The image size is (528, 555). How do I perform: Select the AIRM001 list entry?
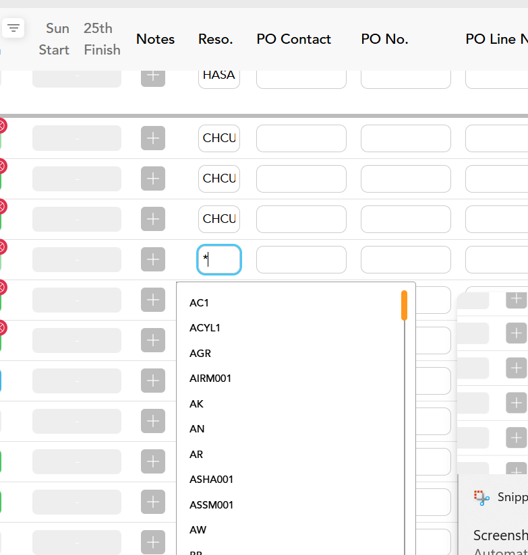210,379
